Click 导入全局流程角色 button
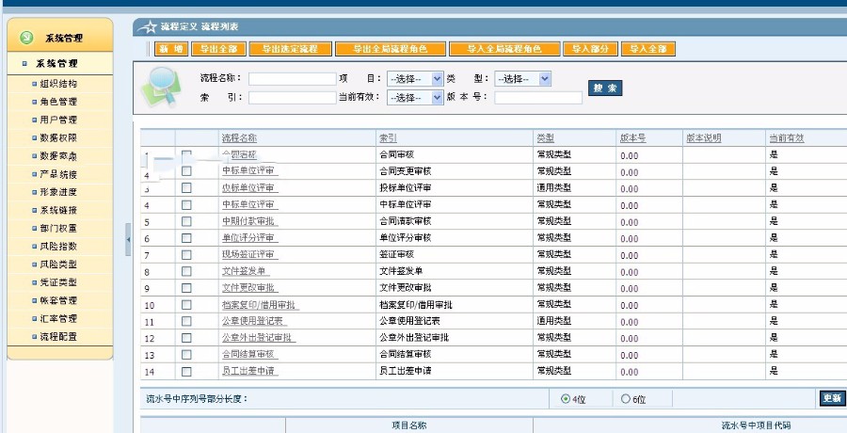Image resolution: width=847 pixels, height=433 pixels. coord(504,49)
